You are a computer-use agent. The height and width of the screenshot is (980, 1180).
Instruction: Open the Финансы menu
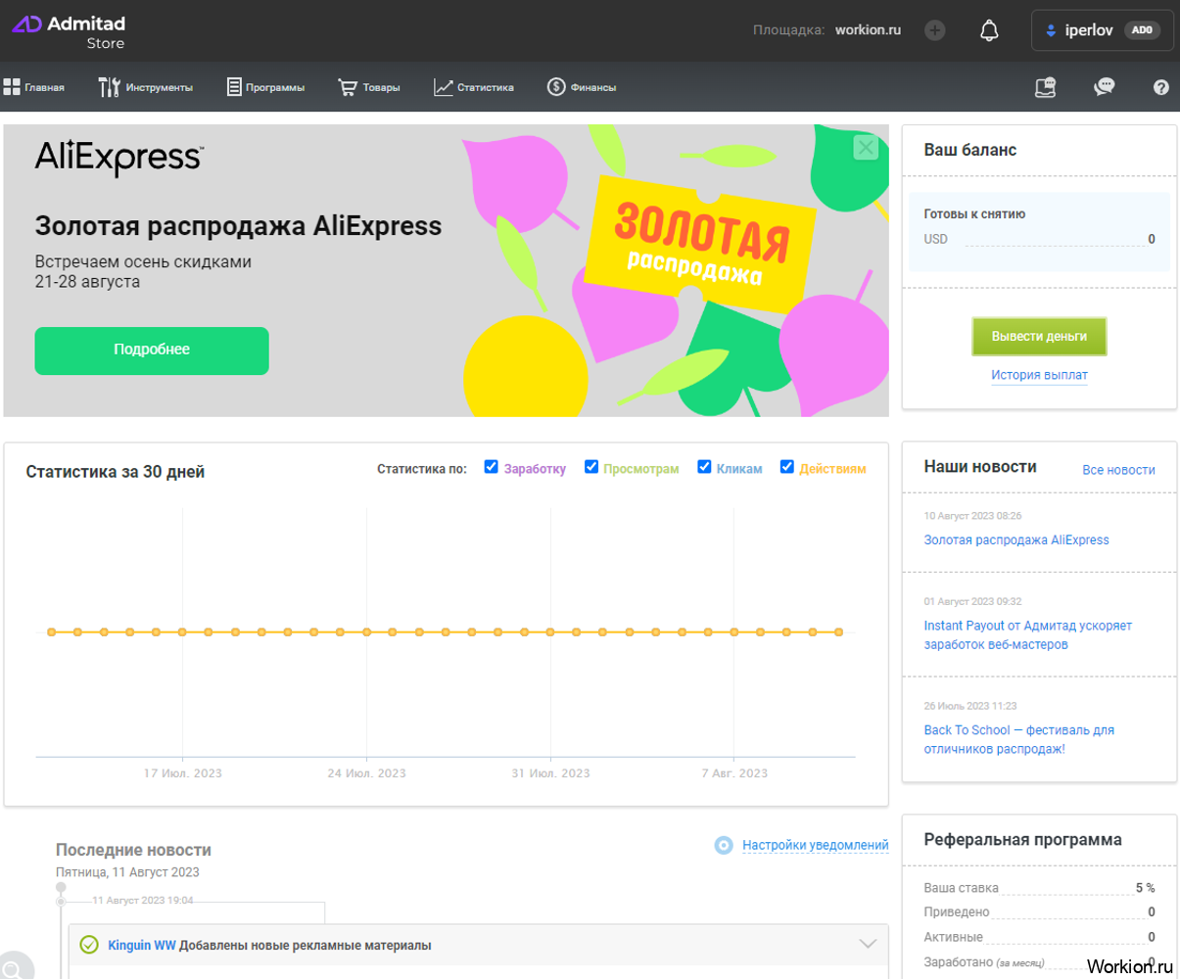(582, 87)
